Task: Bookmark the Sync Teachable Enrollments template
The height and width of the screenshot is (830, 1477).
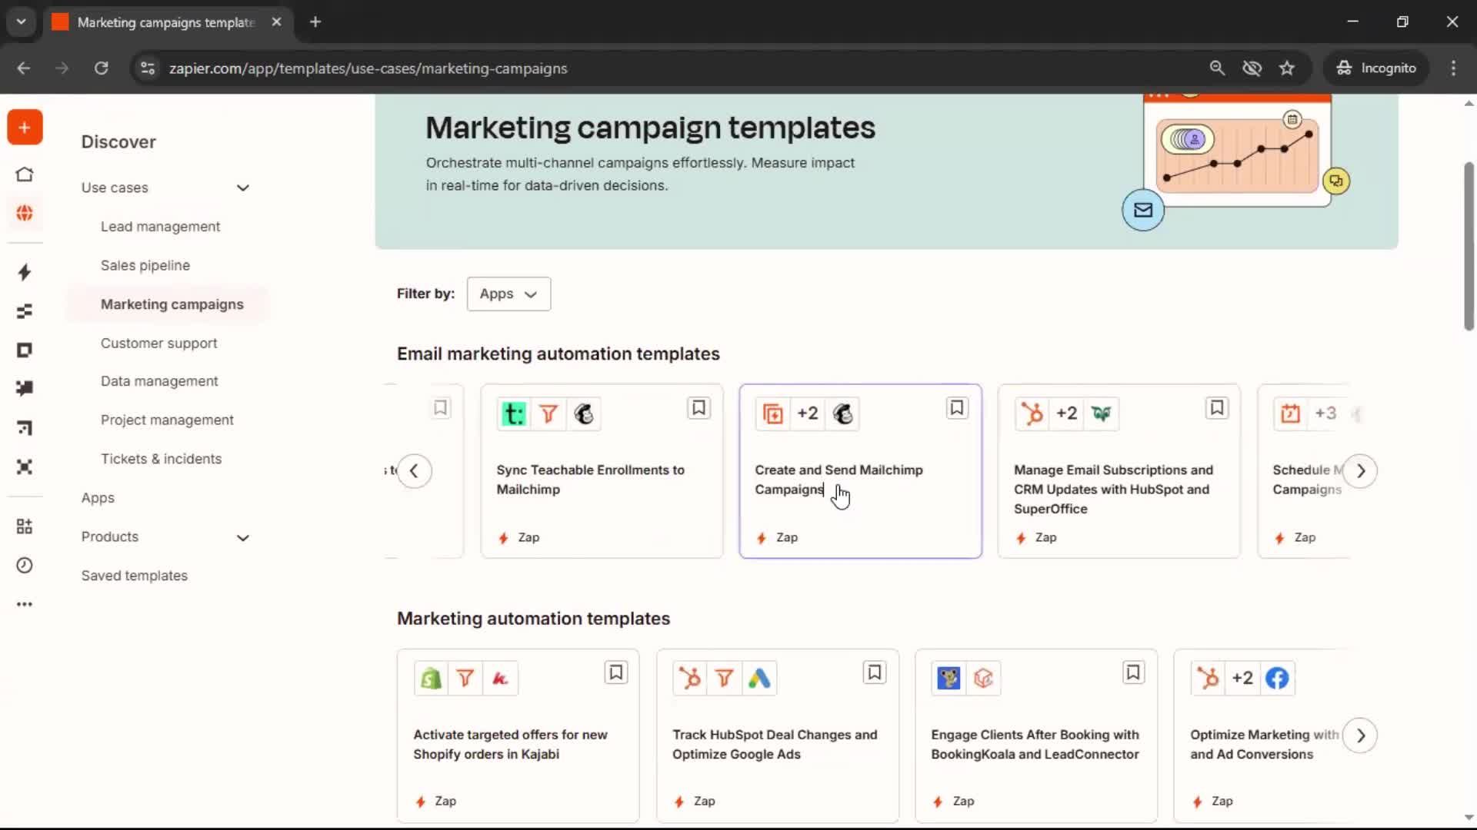Action: (698, 408)
